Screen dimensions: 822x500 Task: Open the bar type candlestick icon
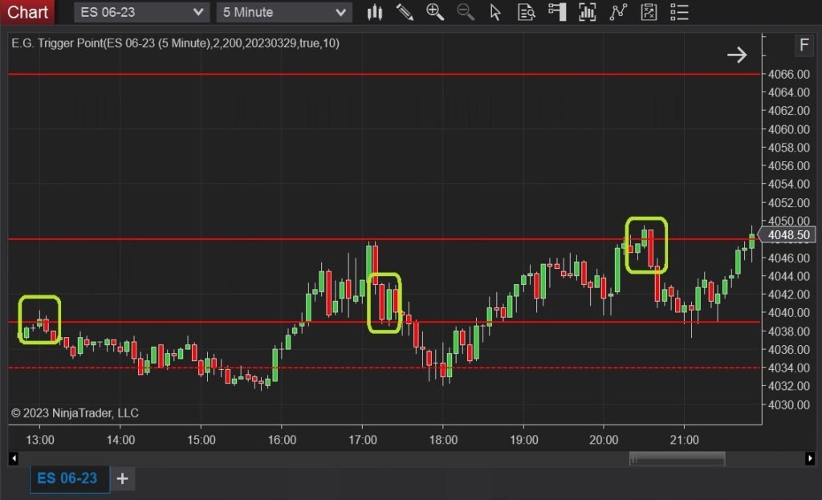pyautogui.click(x=375, y=12)
